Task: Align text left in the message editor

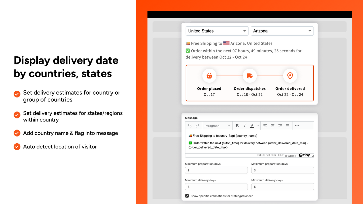Action: click(x=265, y=126)
